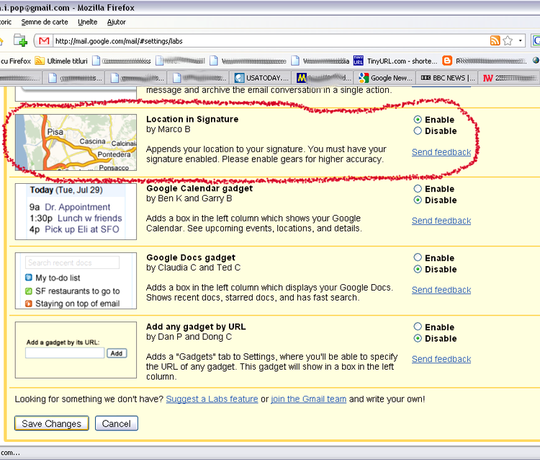The width and height of the screenshot is (540, 460).
Task: Click the Blogger bookmark icon
Action: [x=447, y=61]
